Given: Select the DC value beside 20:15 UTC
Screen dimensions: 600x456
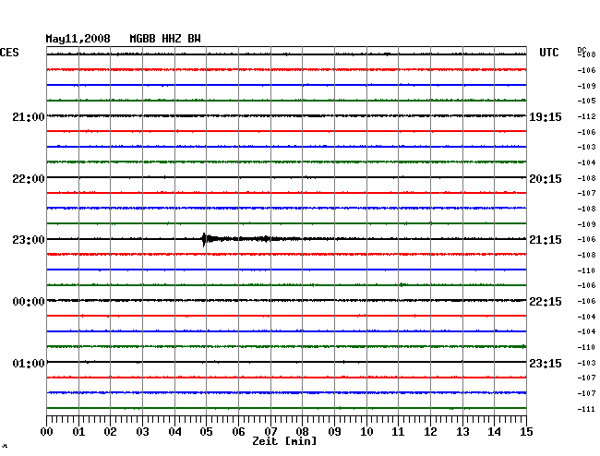Looking at the screenshot, I should click(x=586, y=178).
